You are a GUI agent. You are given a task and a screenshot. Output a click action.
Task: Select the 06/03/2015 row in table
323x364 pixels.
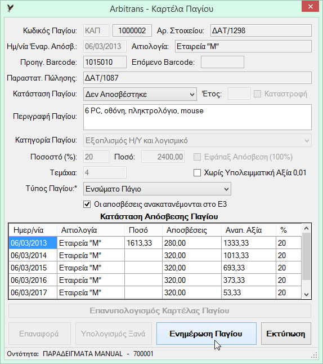[x=155, y=268]
